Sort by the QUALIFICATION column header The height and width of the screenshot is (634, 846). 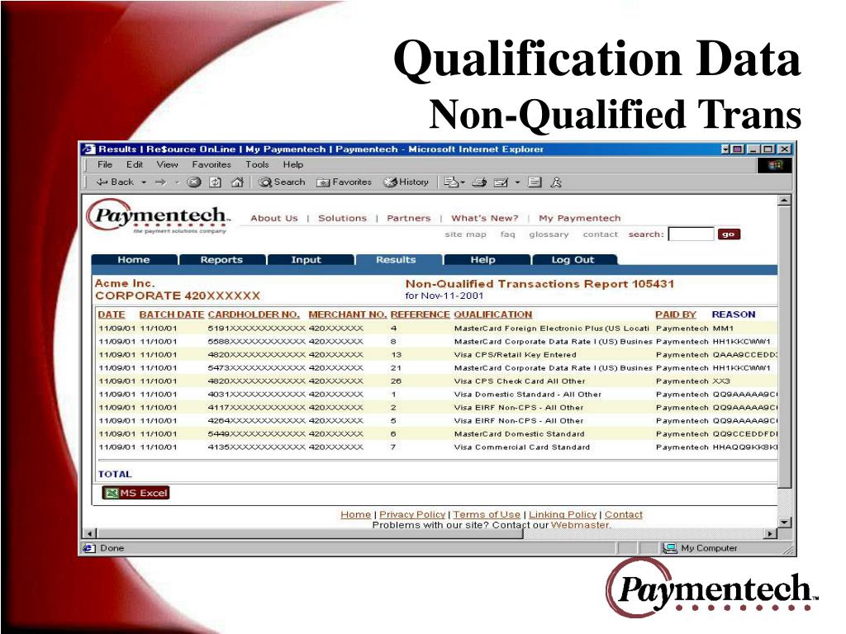point(492,315)
